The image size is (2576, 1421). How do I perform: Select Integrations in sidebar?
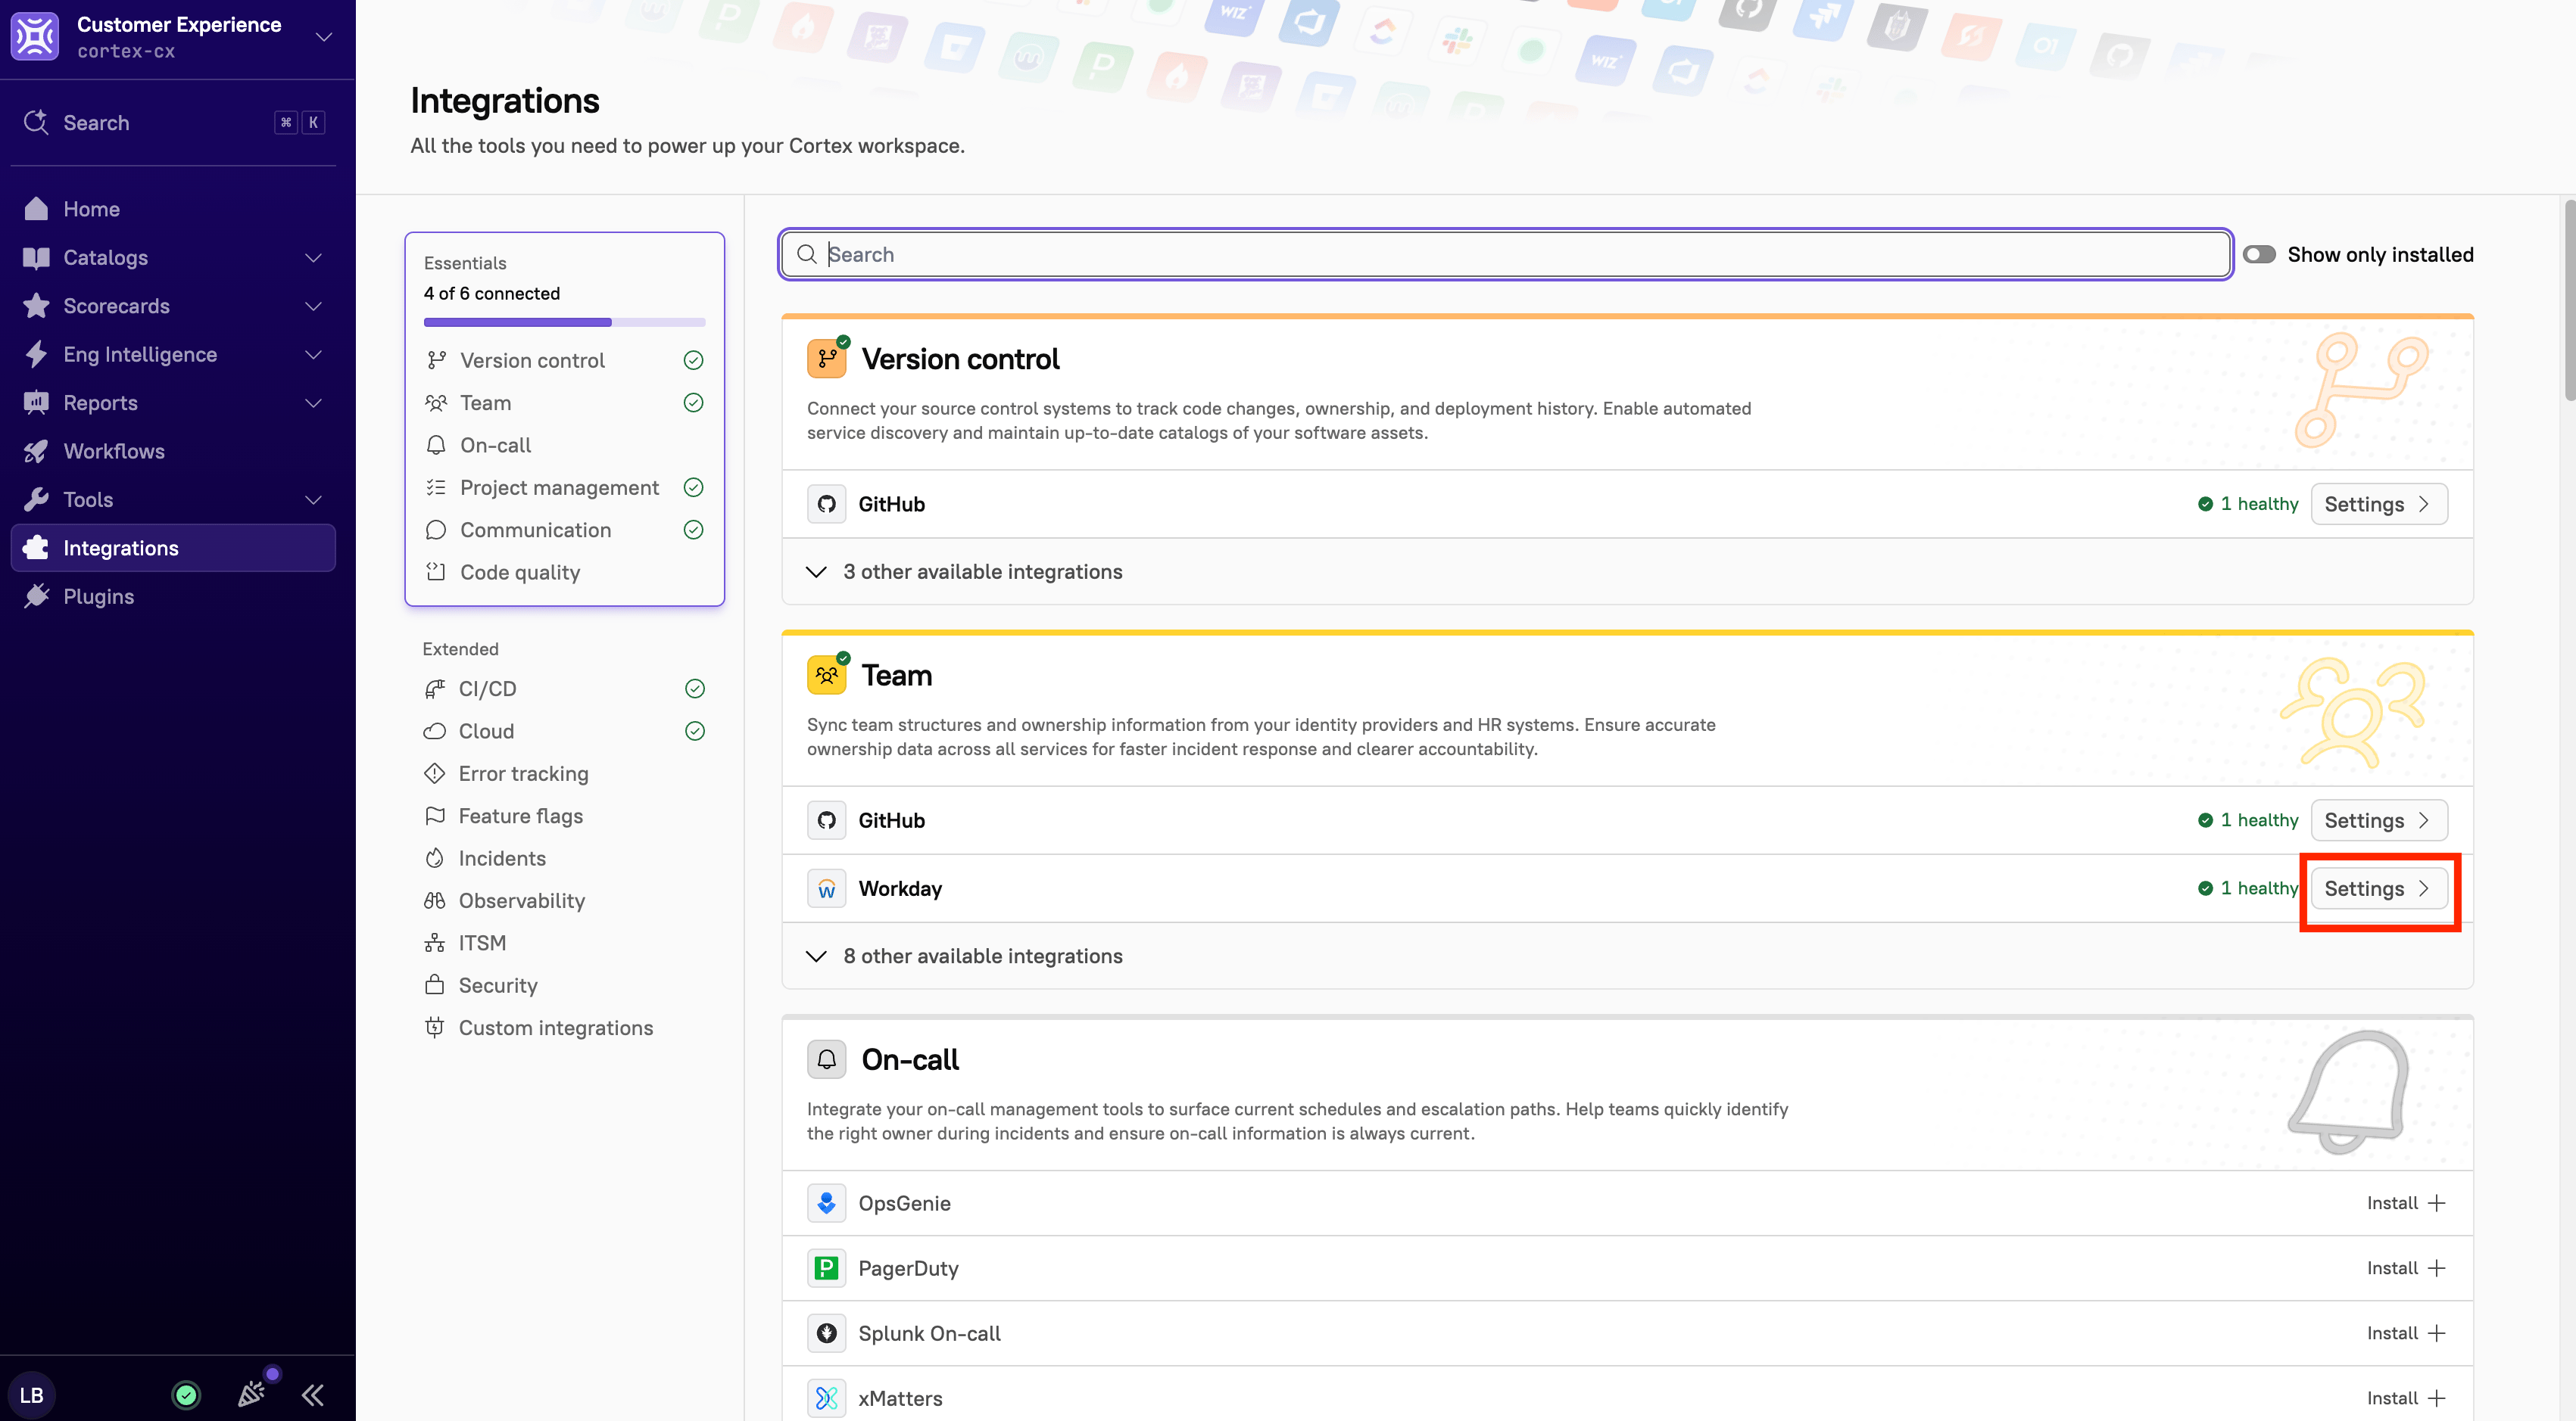point(173,548)
